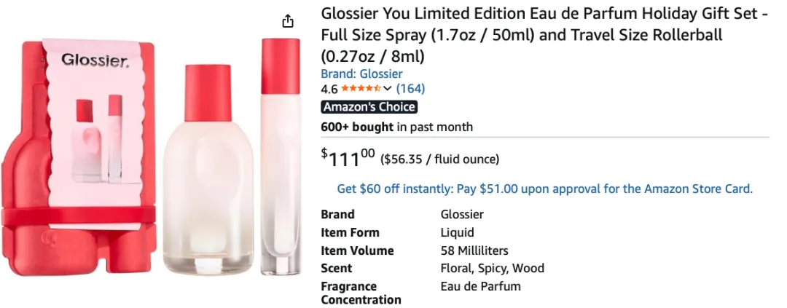The height and width of the screenshot is (308, 787).
Task: Click the Glossier value in the Brand row
Action: [462, 214]
